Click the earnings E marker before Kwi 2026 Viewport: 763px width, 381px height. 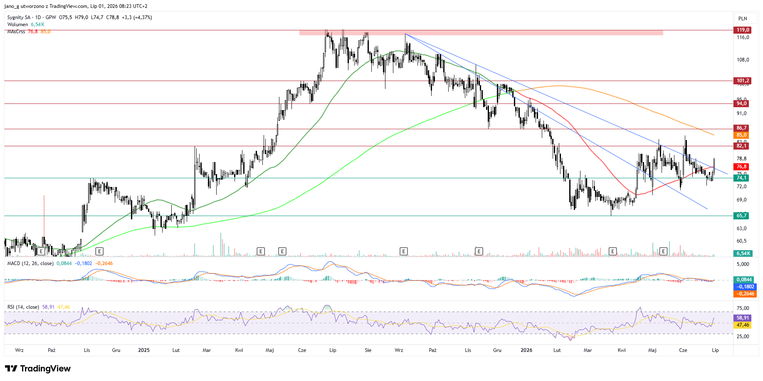(x=612, y=251)
